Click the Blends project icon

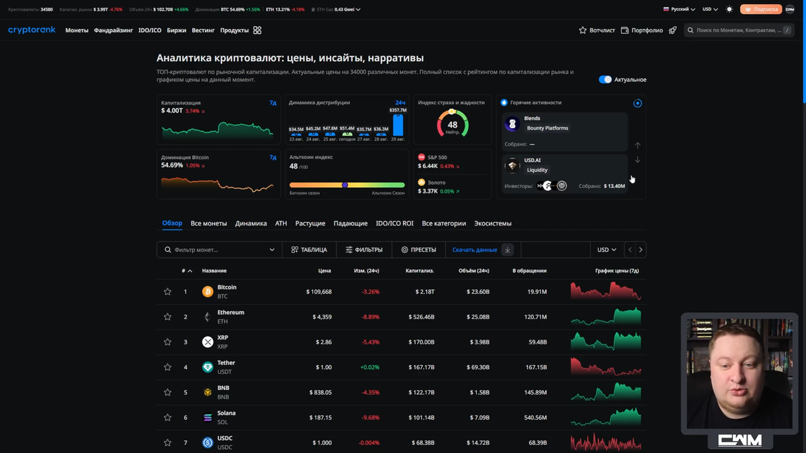(512, 123)
